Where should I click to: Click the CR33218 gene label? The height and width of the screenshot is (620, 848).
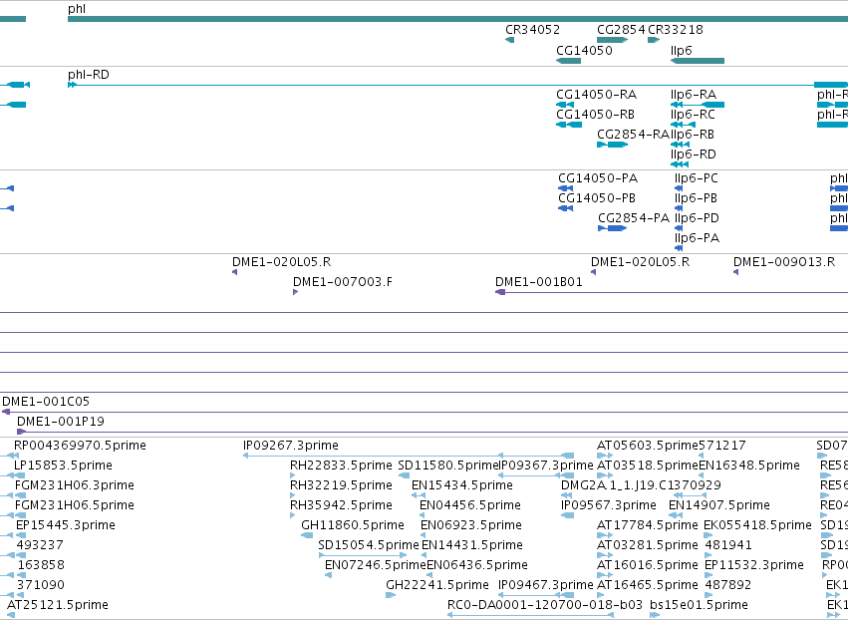676,30
